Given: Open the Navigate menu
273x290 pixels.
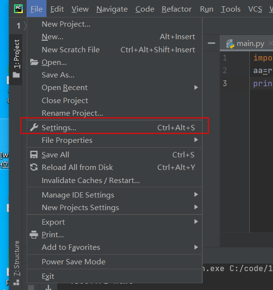Looking at the screenshot, I should 112,9.
